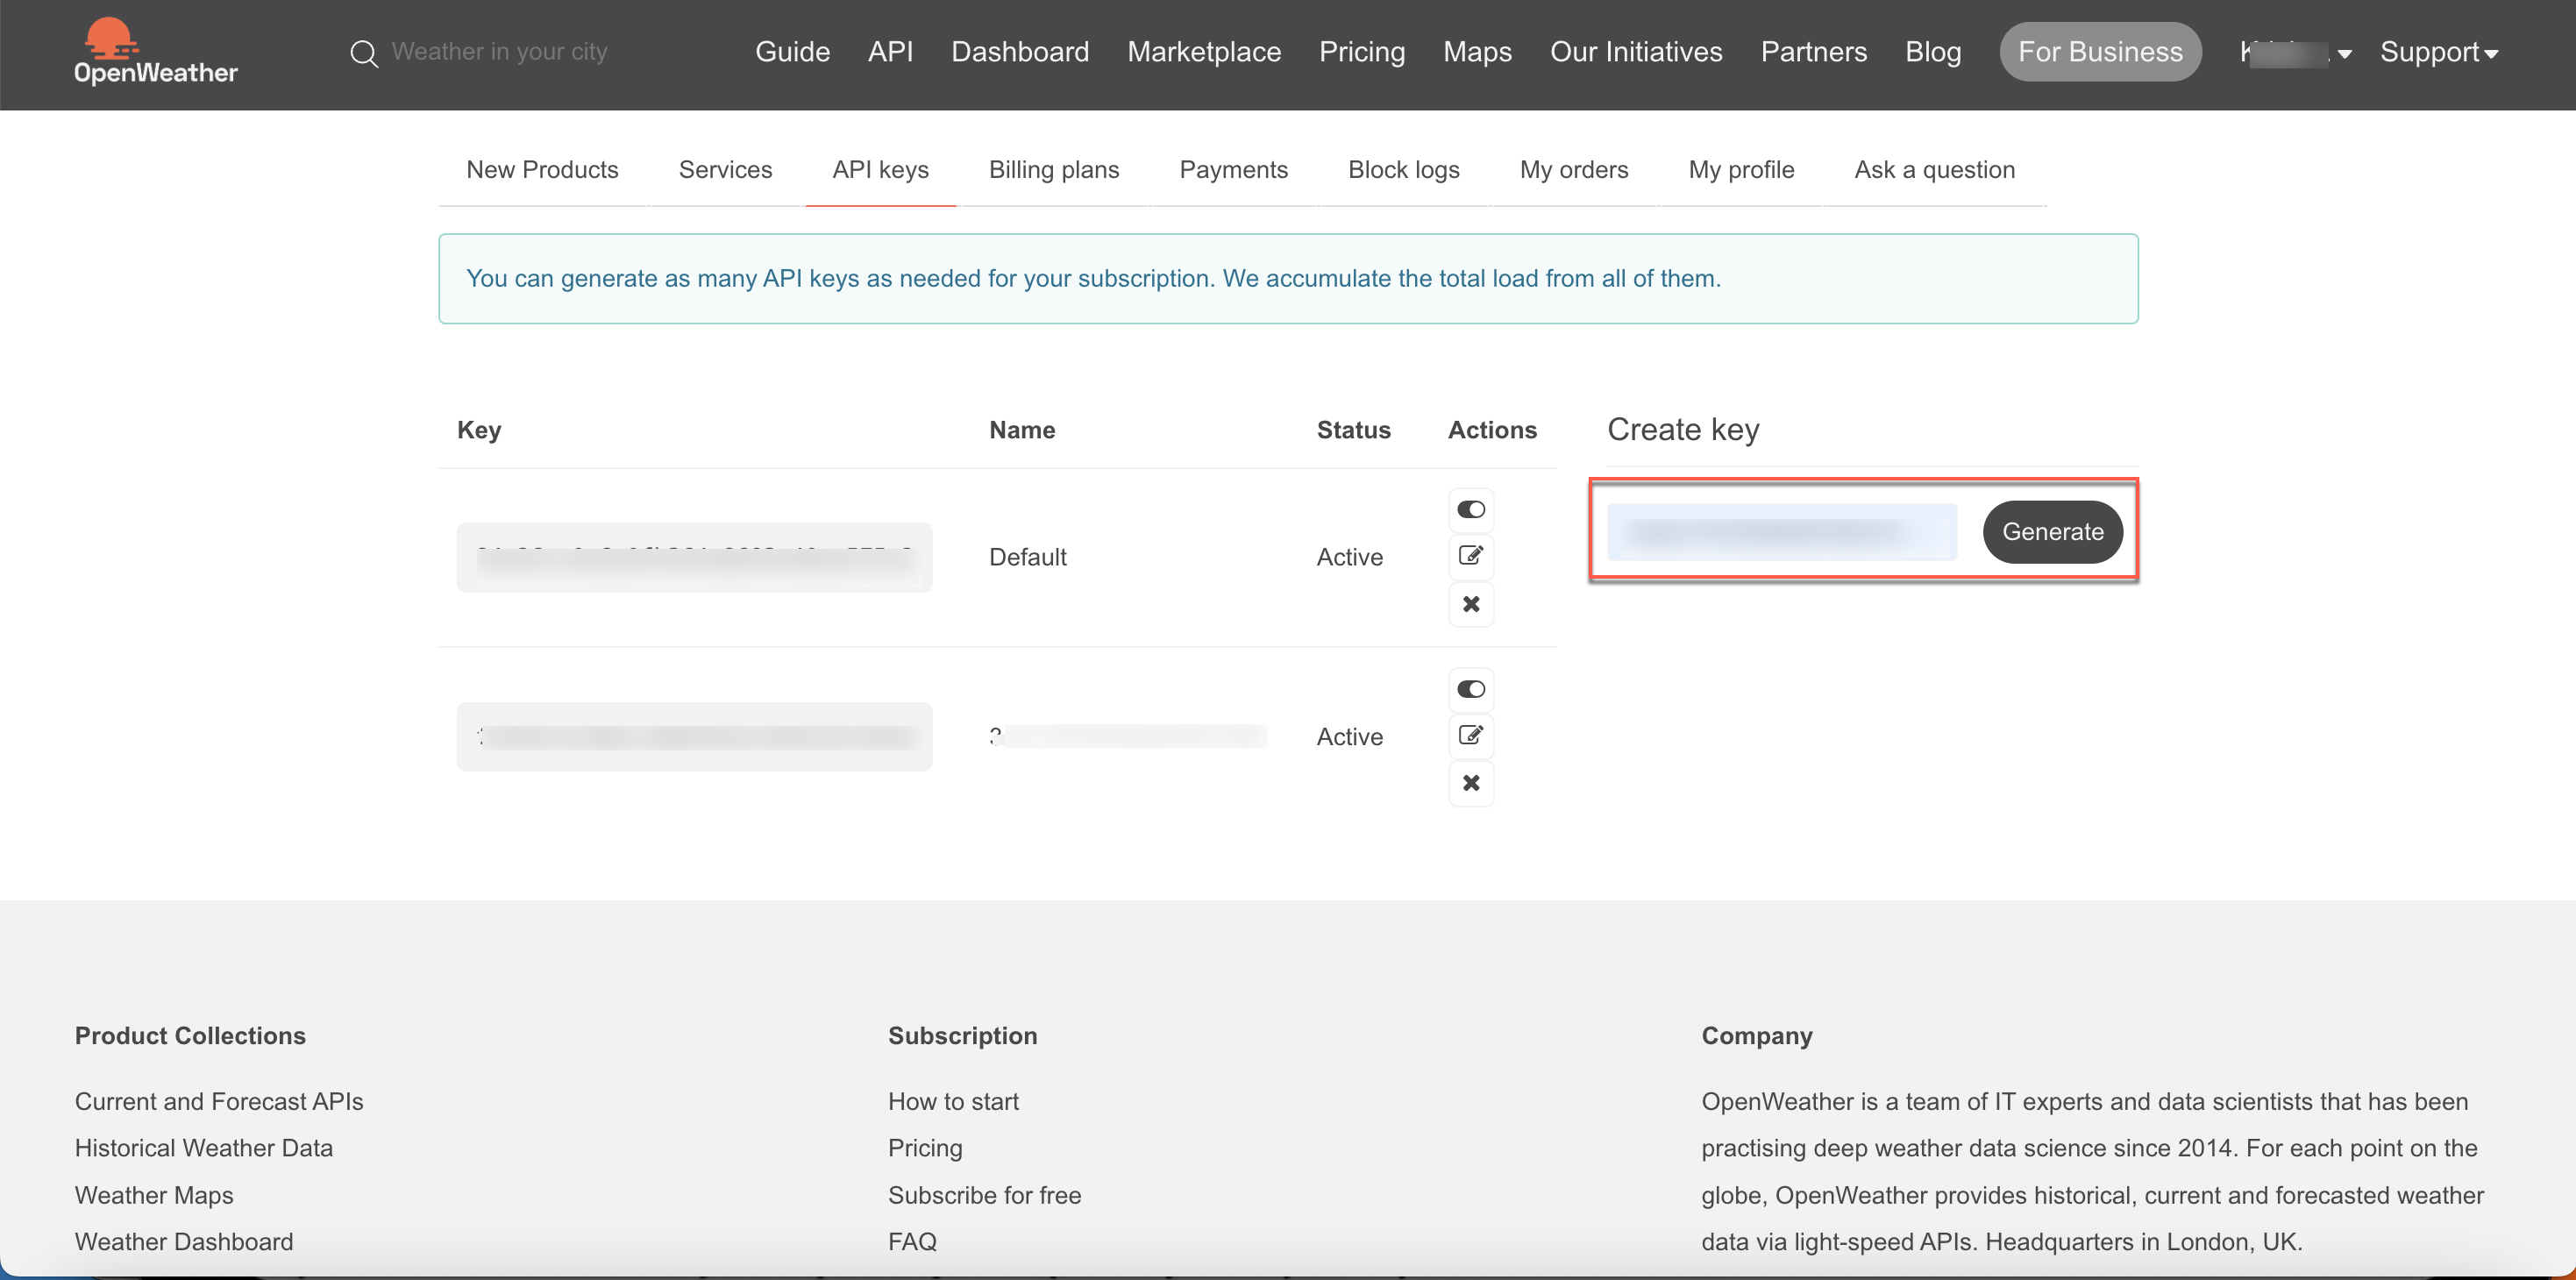Edit the Default key name icon

coord(1471,556)
